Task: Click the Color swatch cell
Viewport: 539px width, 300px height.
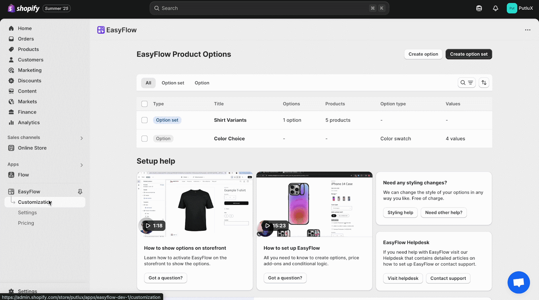Action: (395, 139)
